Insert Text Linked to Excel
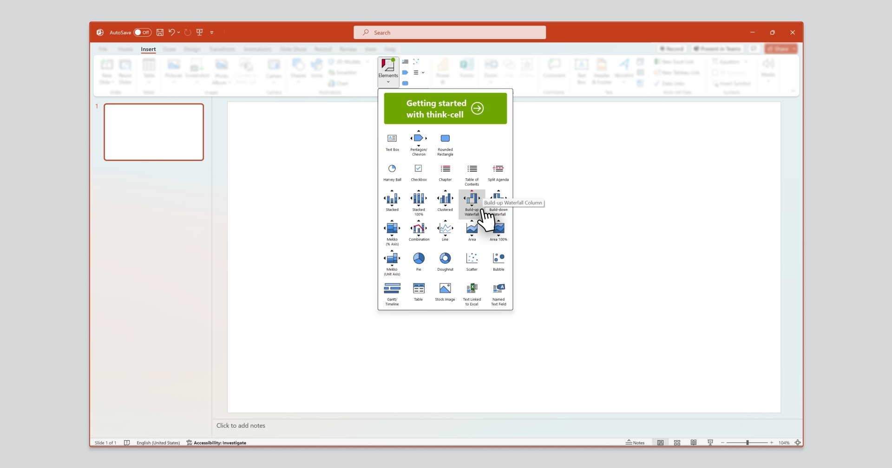 pos(472,294)
